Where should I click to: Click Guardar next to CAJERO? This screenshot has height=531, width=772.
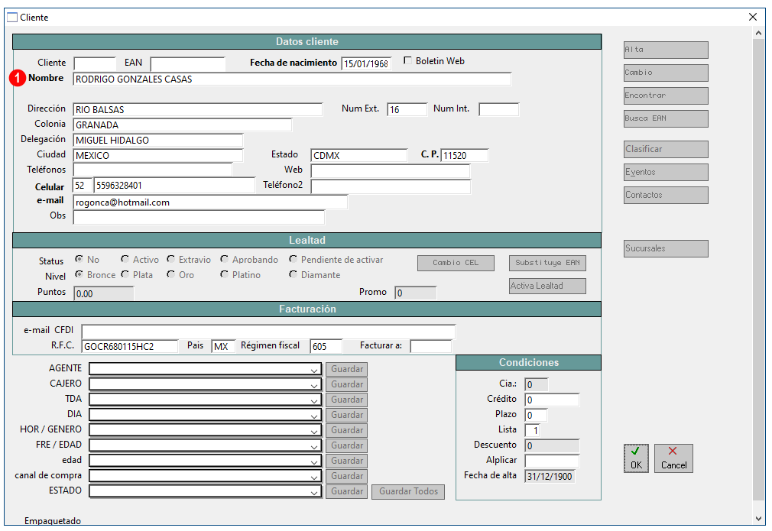click(x=346, y=384)
